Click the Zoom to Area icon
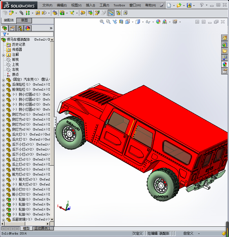Screen dimensions: 229x237 point(108,22)
